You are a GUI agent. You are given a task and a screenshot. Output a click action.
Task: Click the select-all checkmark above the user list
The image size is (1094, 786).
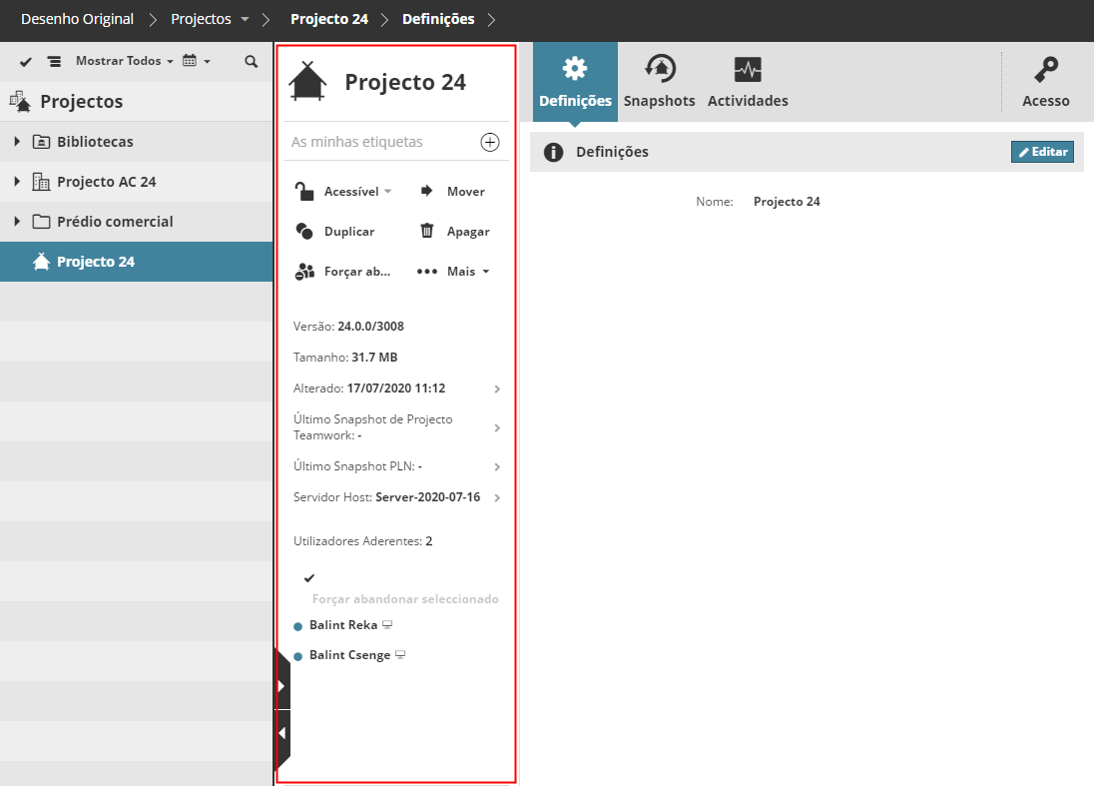[309, 578]
